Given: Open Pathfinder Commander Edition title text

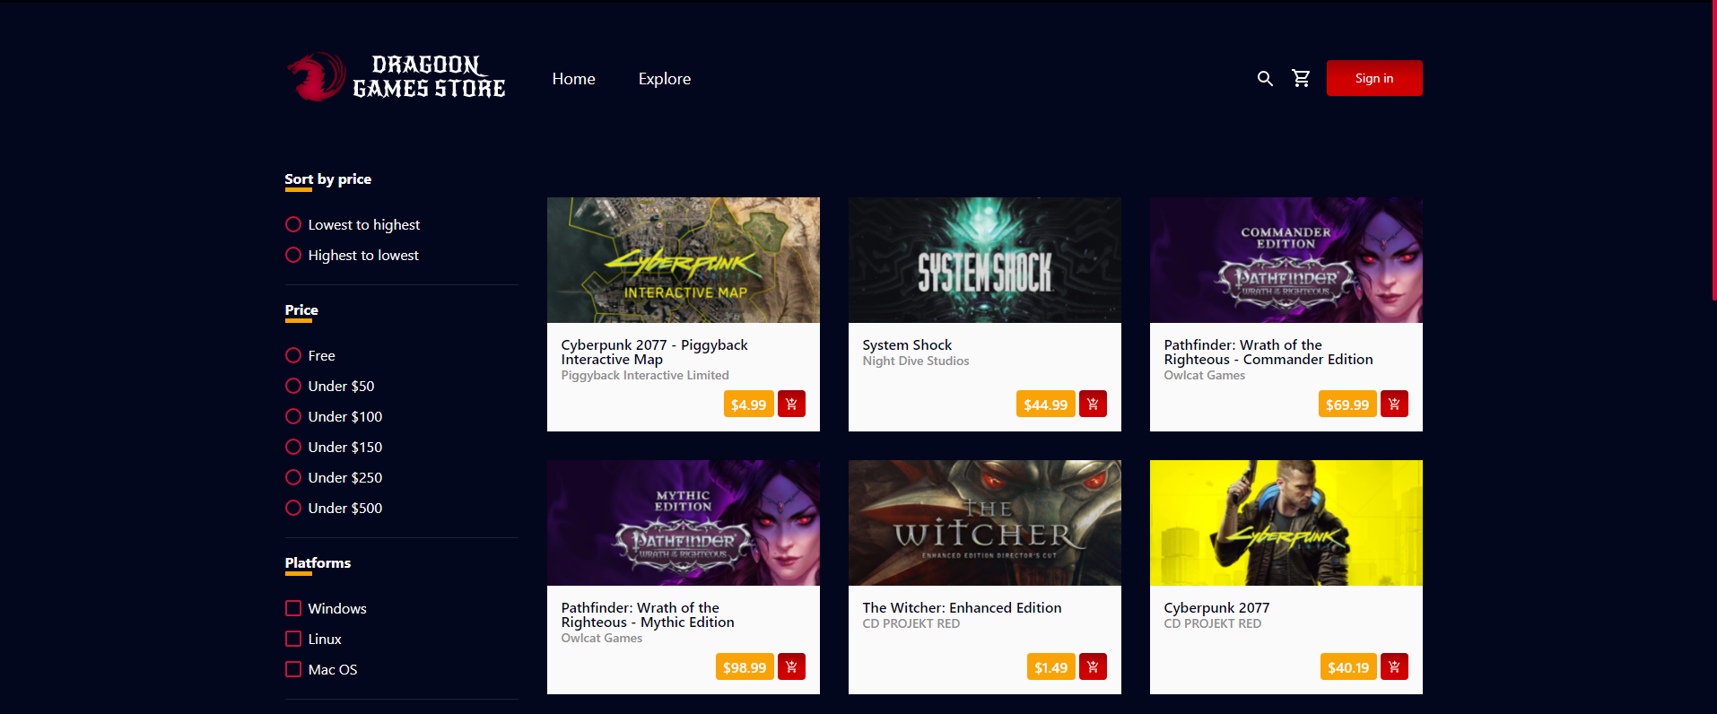Looking at the screenshot, I should (1268, 352).
